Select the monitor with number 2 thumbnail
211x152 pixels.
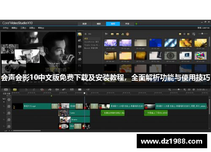coord(186,55)
